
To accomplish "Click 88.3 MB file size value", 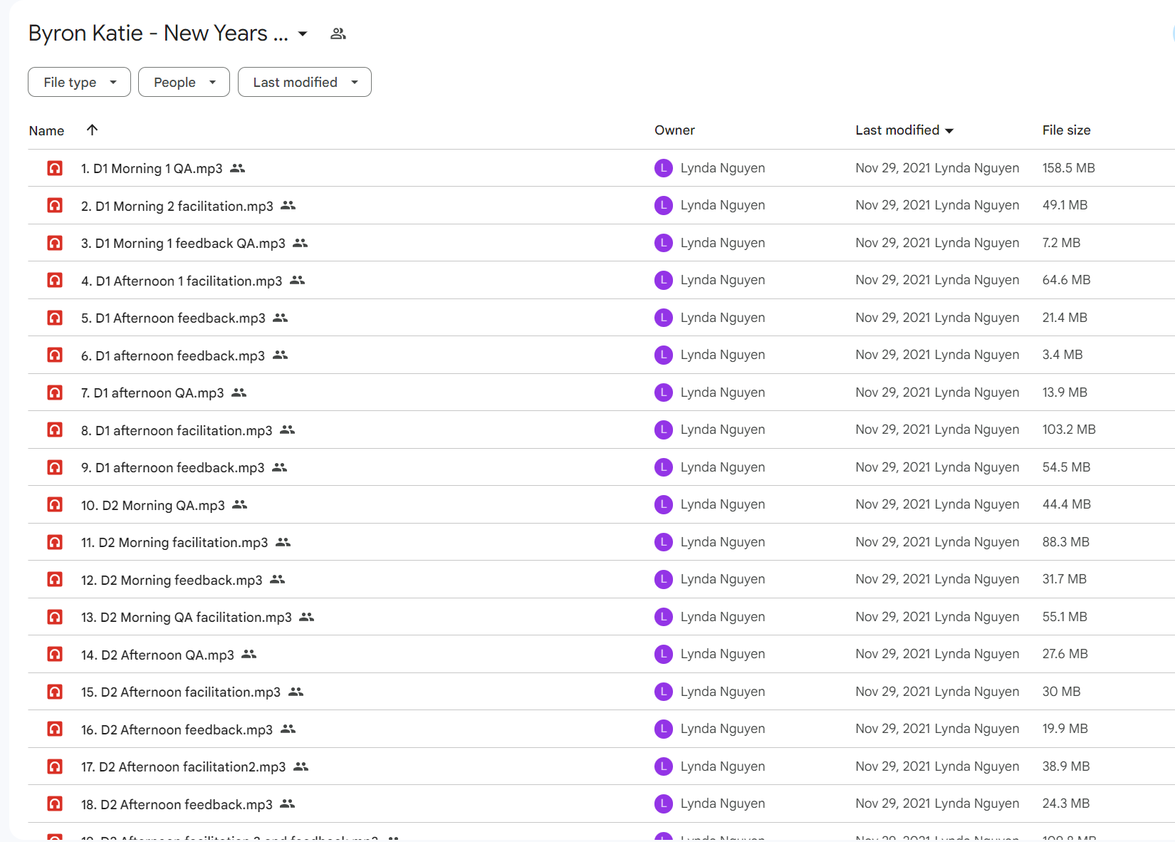I will coord(1065,542).
